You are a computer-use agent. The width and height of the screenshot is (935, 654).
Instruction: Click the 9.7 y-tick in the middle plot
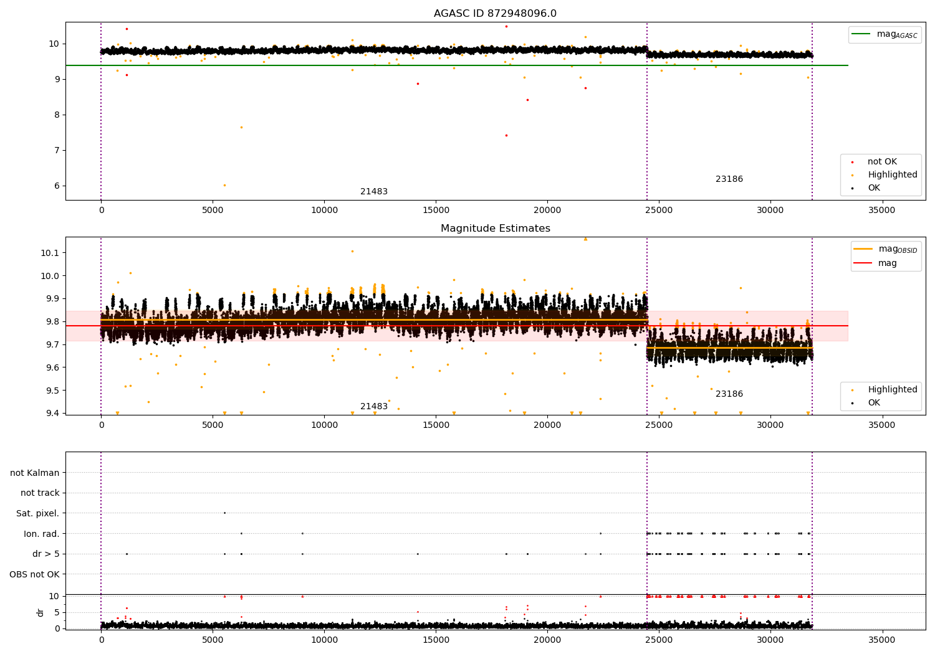pos(54,344)
